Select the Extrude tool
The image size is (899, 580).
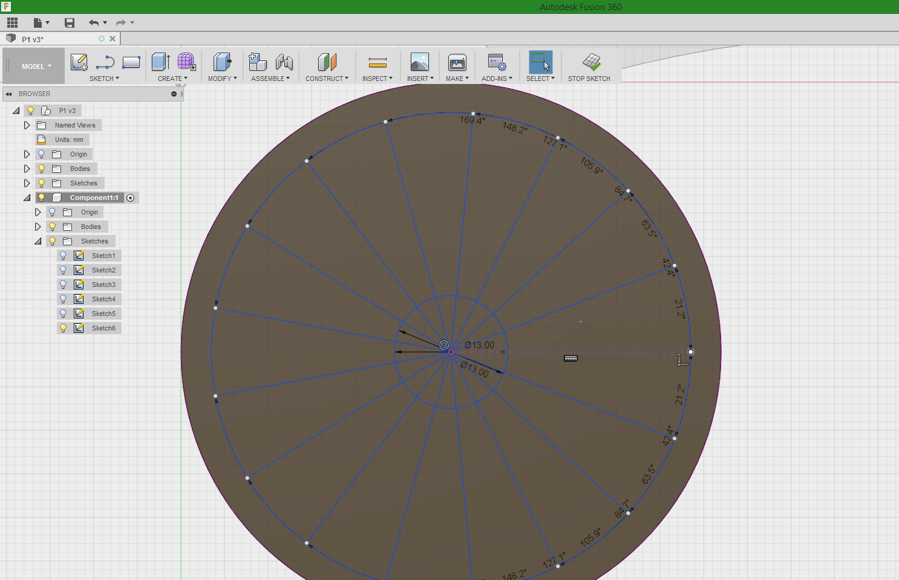click(x=160, y=62)
